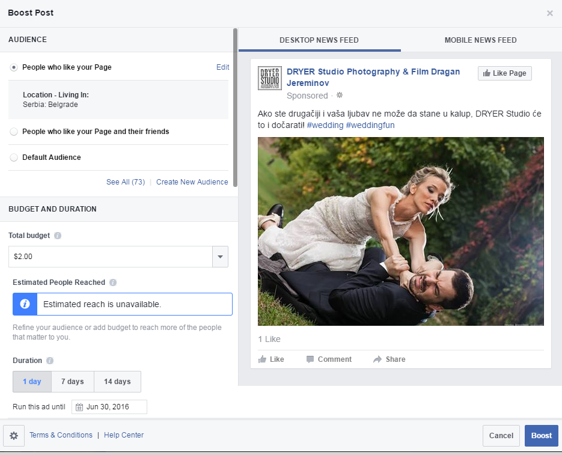Image resolution: width=562 pixels, height=455 pixels.
Task: Open the Total budget dropdown arrow
Action: pyautogui.click(x=220, y=257)
